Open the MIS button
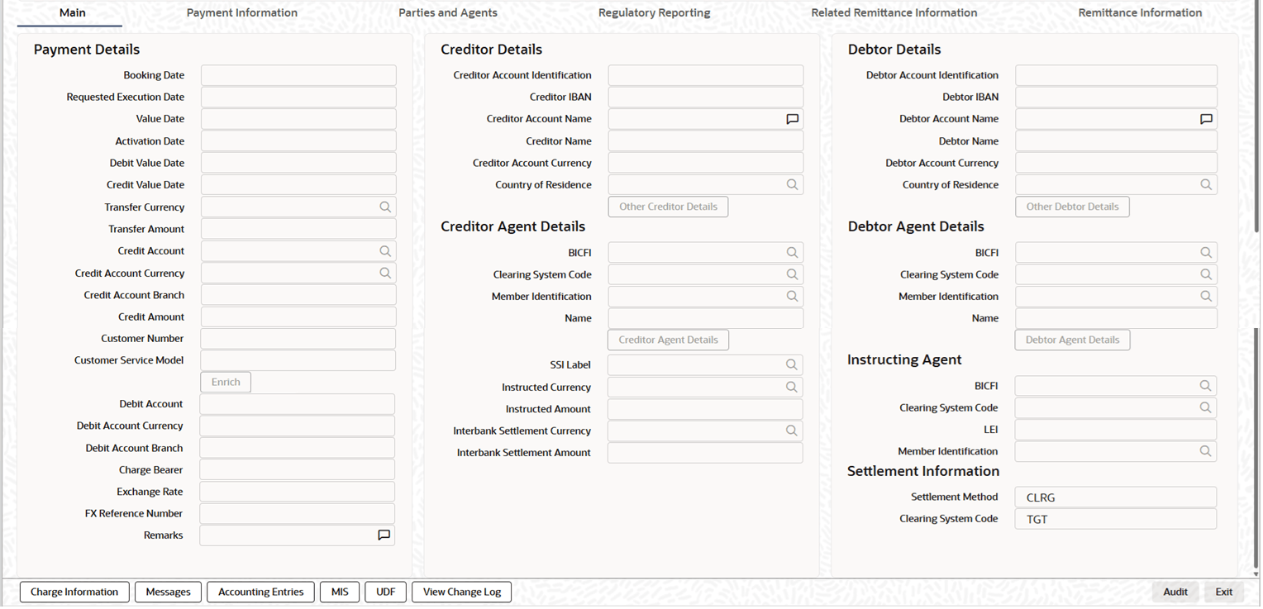This screenshot has width=1263, height=609. point(340,592)
